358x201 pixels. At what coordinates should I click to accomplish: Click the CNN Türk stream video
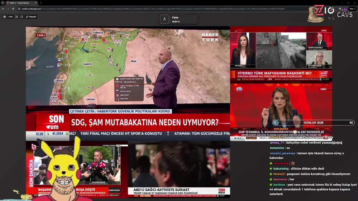tap(179, 169)
